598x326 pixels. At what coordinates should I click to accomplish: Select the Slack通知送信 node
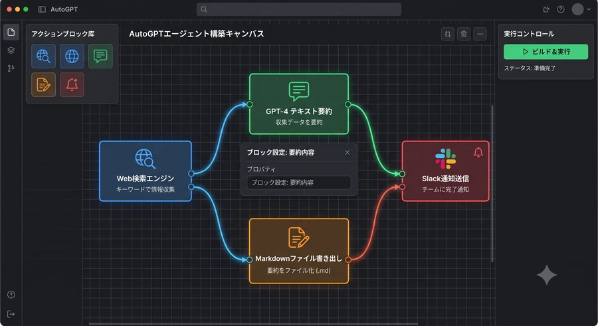445,171
